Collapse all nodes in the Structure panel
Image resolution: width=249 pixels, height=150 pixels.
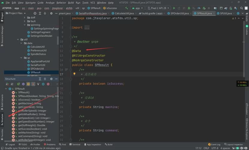tap(45, 79)
